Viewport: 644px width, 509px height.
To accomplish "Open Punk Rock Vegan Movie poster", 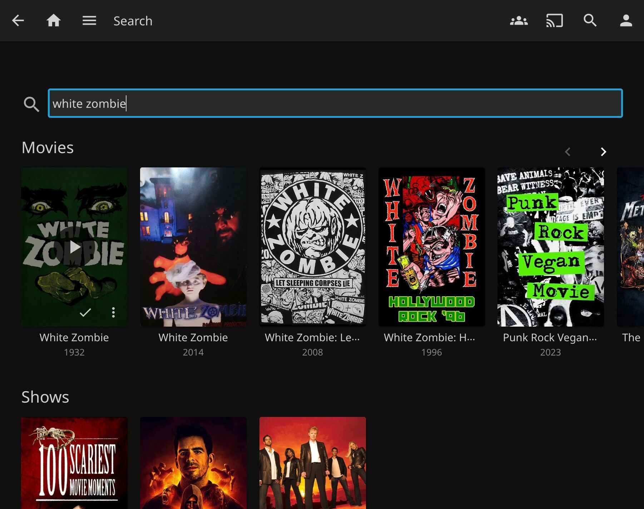I will coord(550,247).
